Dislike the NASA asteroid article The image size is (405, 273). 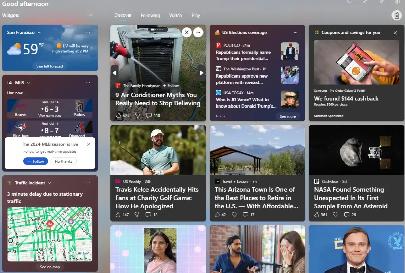click(335, 215)
